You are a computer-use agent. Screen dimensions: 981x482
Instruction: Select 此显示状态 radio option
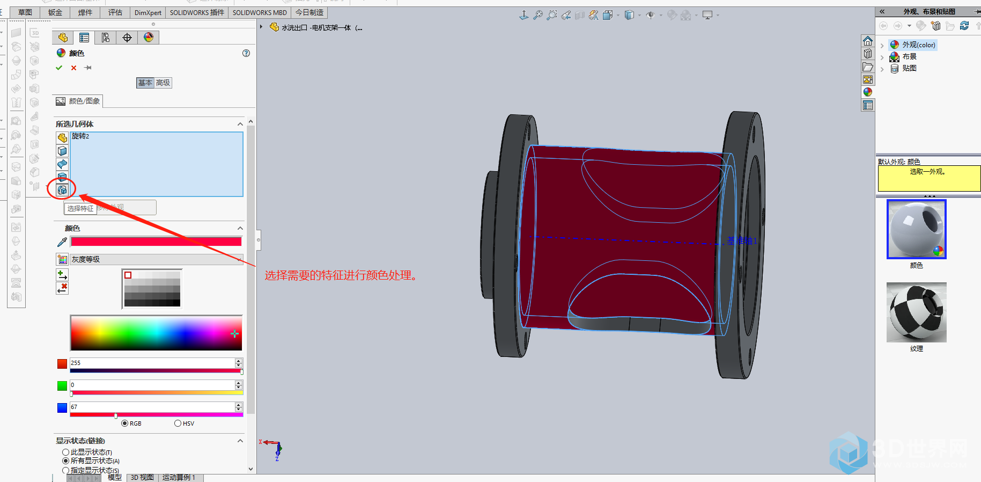point(65,452)
